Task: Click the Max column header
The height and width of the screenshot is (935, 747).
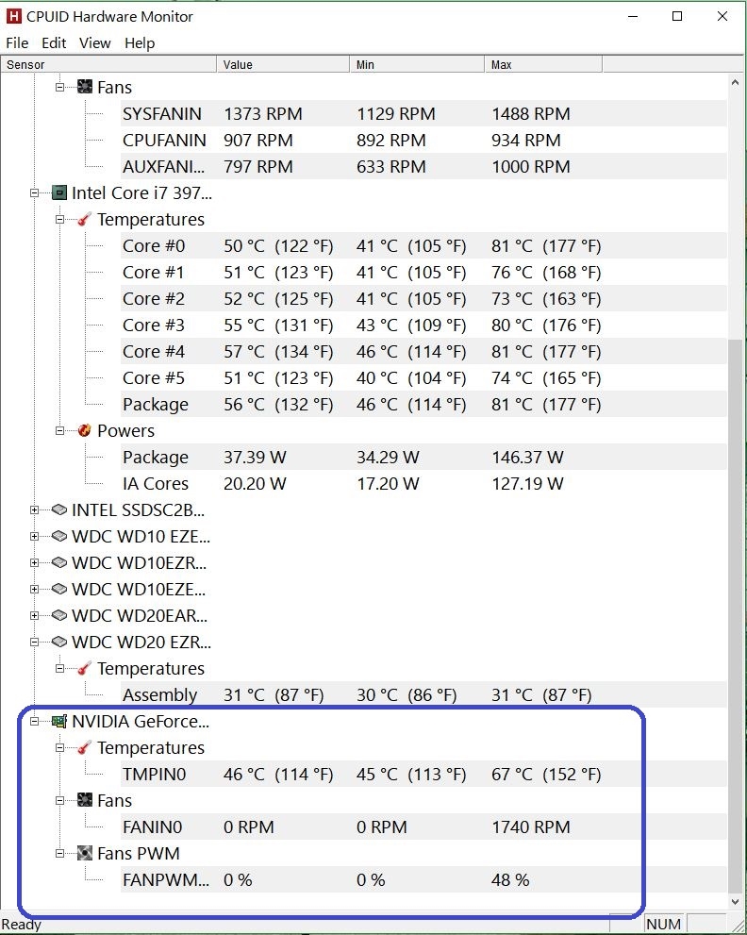Action: 543,64
